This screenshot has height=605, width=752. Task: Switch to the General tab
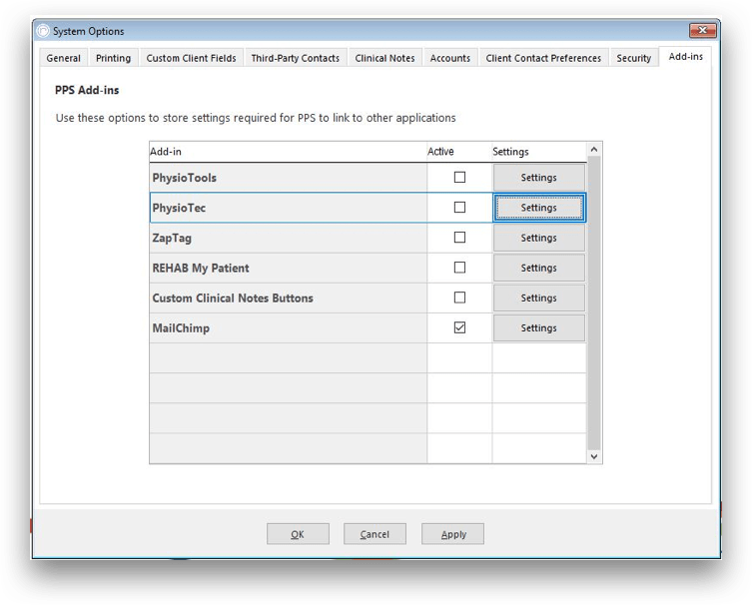(x=63, y=58)
